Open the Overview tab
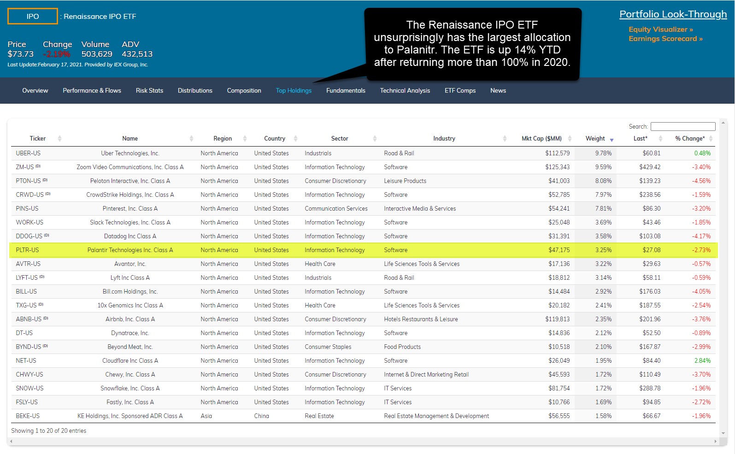 coord(35,91)
